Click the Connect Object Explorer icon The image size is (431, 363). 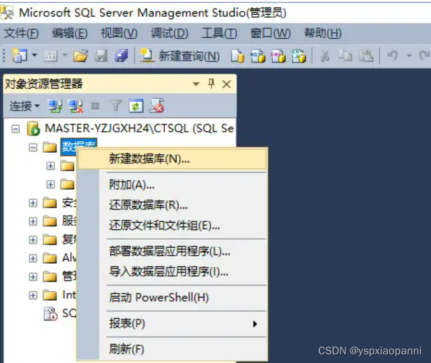55,106
